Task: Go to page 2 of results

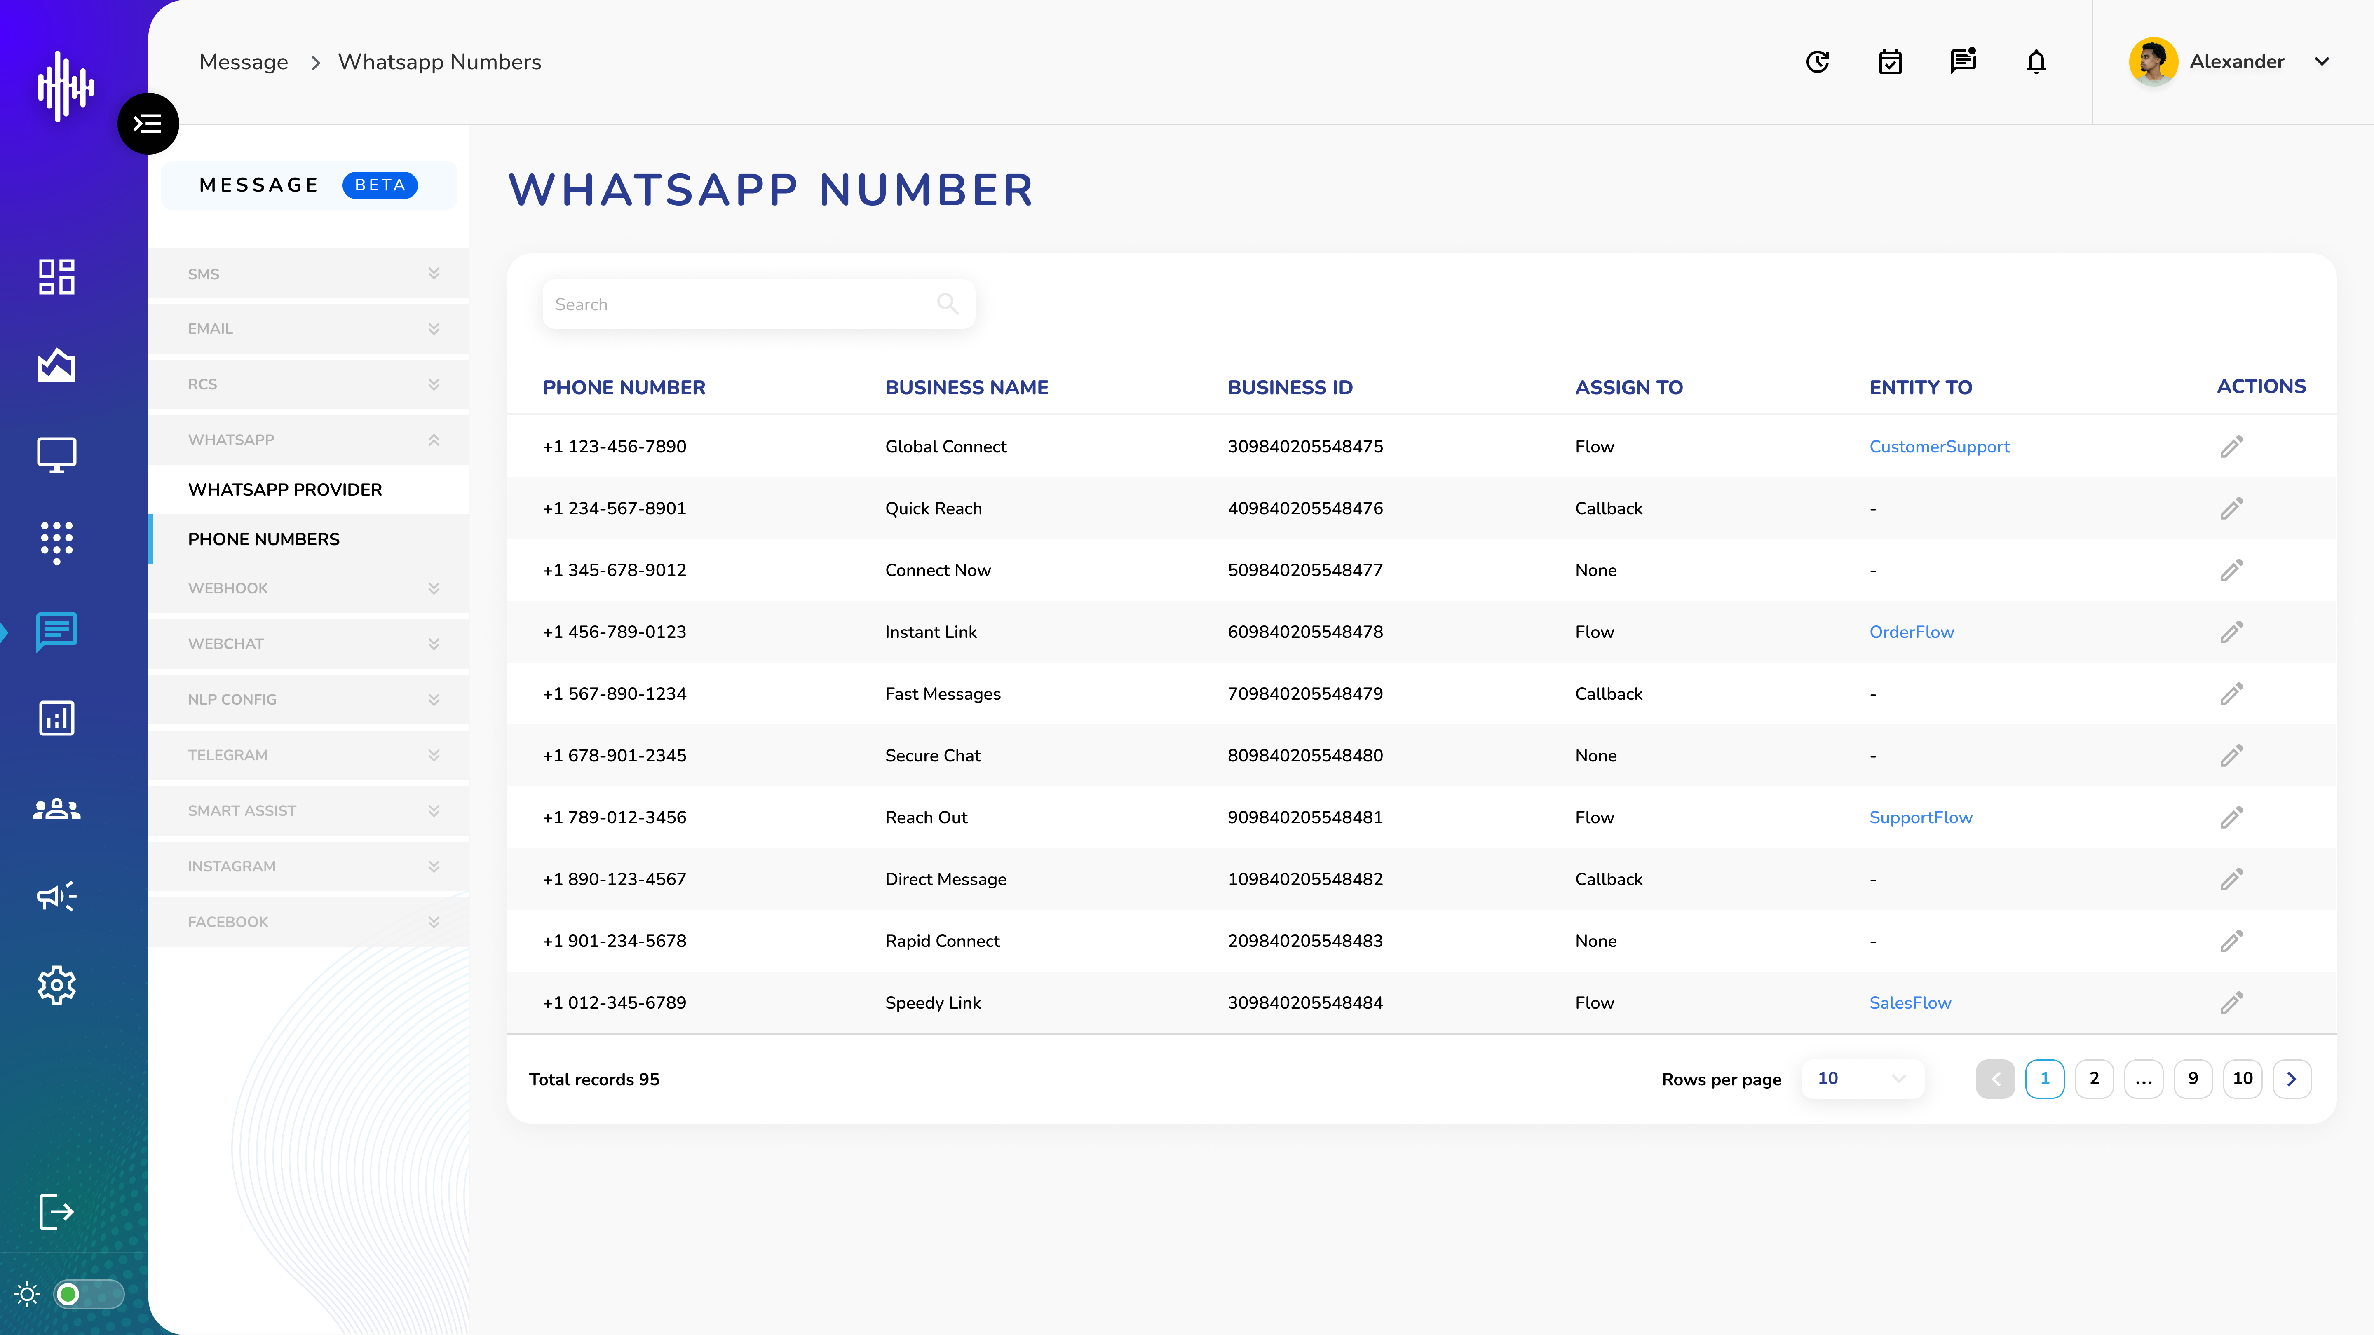Action: (x=2094, y=1079)
